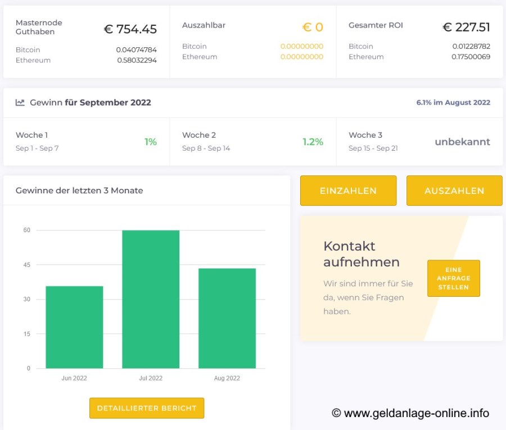Click the Gesamter ROI € 227.51 value
This screenshot has height=430, width=506.
click(466, 27)
